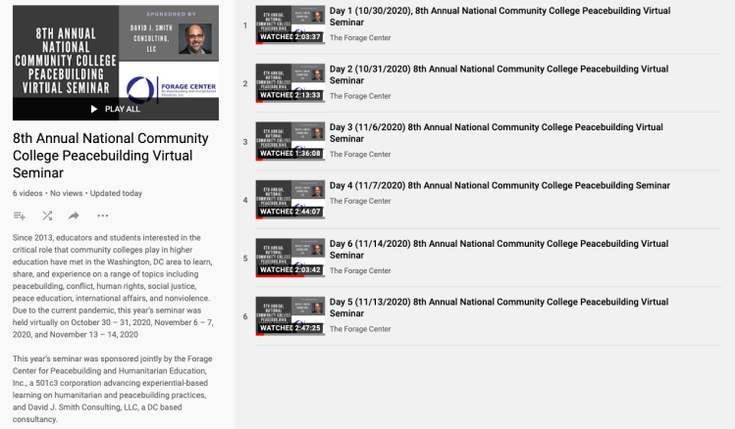Click the Day 6 (11/14/2020) video thumbnail
This screenshot has height=429, width=735.
pyautogui.click(x=289, y=258)
